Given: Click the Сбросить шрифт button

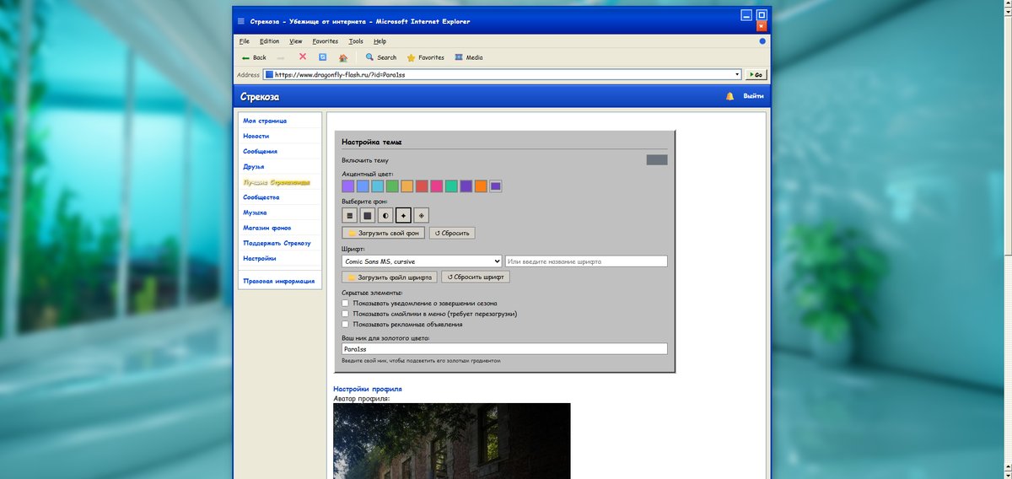Looking at the screenshot, I should click(476, 277).
